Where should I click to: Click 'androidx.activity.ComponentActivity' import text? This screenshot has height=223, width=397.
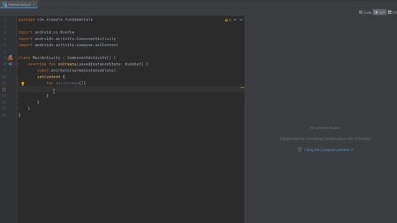click(x=75, y=38)
